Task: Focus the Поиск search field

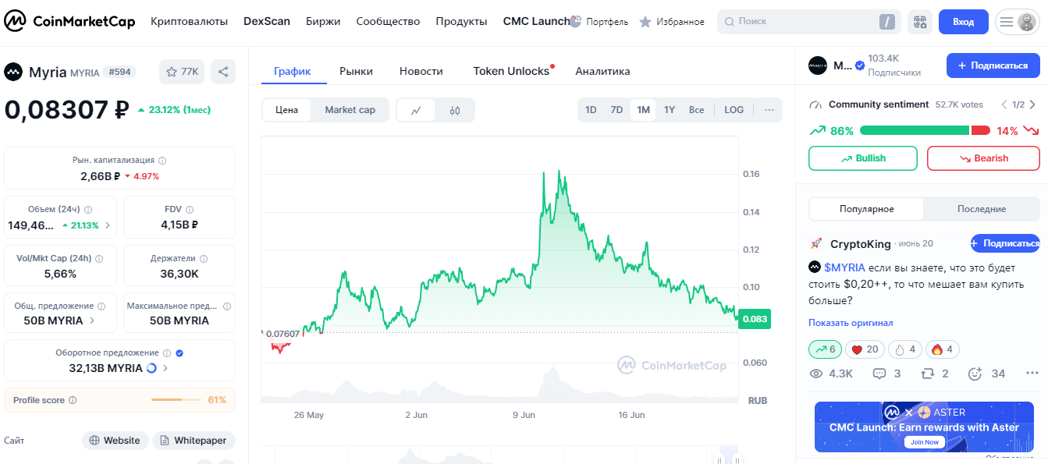Action: coord(808,22)
